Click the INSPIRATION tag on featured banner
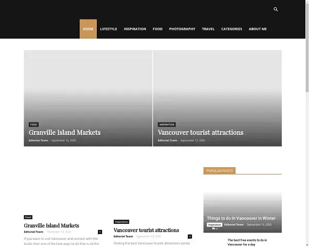The width and height of the screenshot is (309, 247). tap(167, 125)
